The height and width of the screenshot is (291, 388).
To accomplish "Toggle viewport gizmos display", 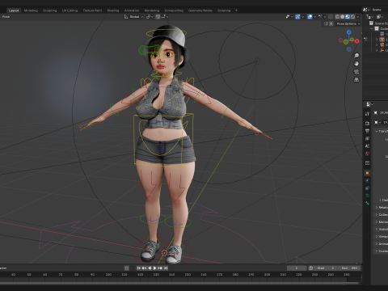I will tap(297, 17).
